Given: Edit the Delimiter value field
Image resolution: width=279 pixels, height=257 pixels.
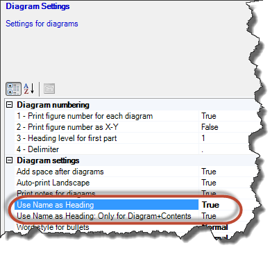Looking at the screenshot, I should [228, 149].
